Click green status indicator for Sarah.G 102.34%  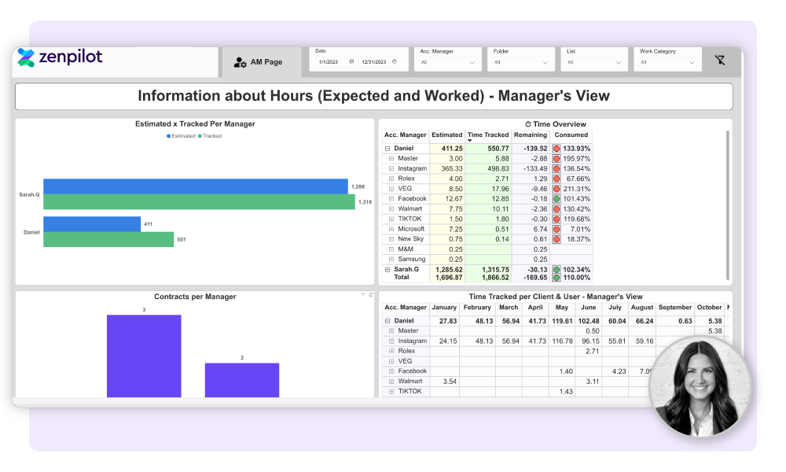coord(556,269)
